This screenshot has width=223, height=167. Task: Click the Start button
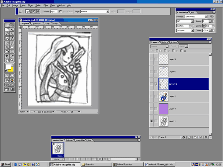6,165
